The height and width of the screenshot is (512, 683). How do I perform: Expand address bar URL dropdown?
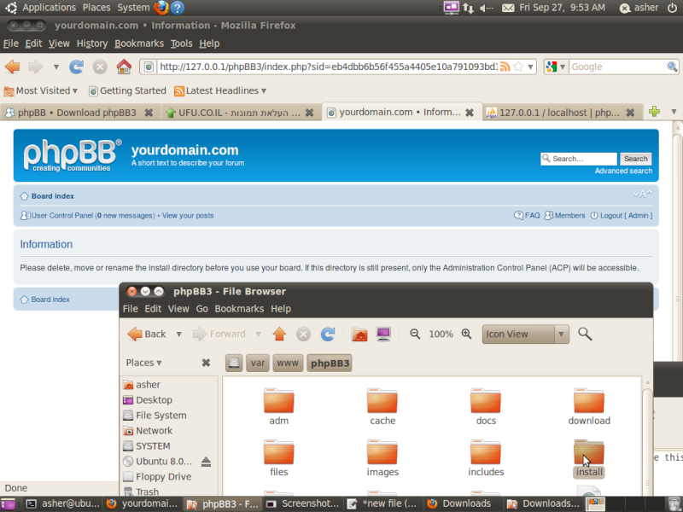click(x=530, y=67)
